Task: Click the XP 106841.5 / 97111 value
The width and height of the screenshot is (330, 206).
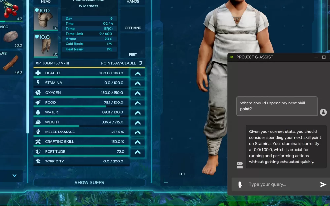Action: click(x=52, y=63)
